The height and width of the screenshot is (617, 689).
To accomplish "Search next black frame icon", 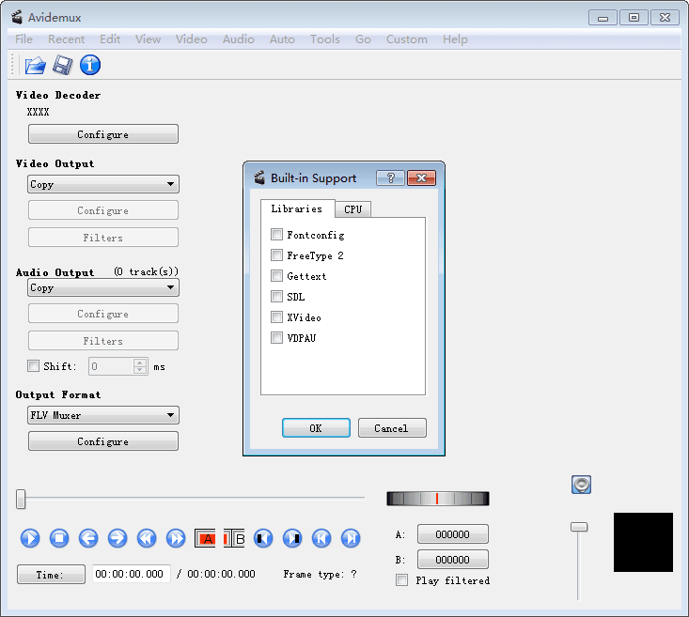I will [x=292, y=538].
